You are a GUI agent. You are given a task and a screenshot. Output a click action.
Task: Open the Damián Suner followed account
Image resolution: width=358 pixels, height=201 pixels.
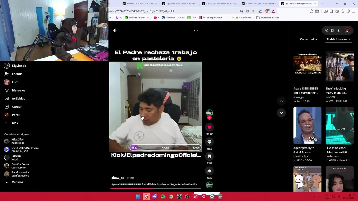click(x=17, y=166)
